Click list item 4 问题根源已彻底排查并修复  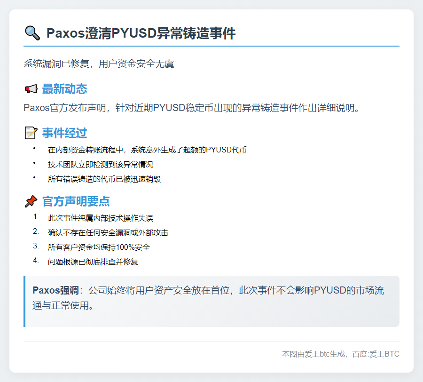pos(93,262)
